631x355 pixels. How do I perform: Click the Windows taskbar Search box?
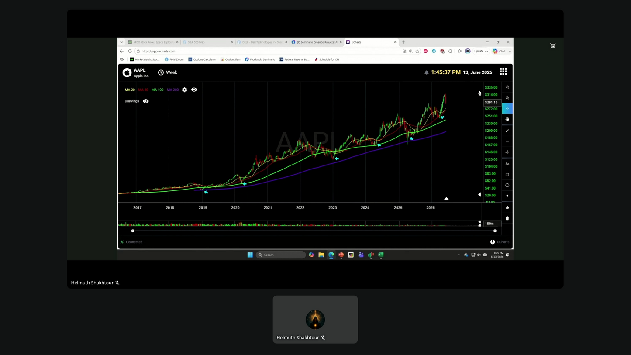[x=281, y=255]
